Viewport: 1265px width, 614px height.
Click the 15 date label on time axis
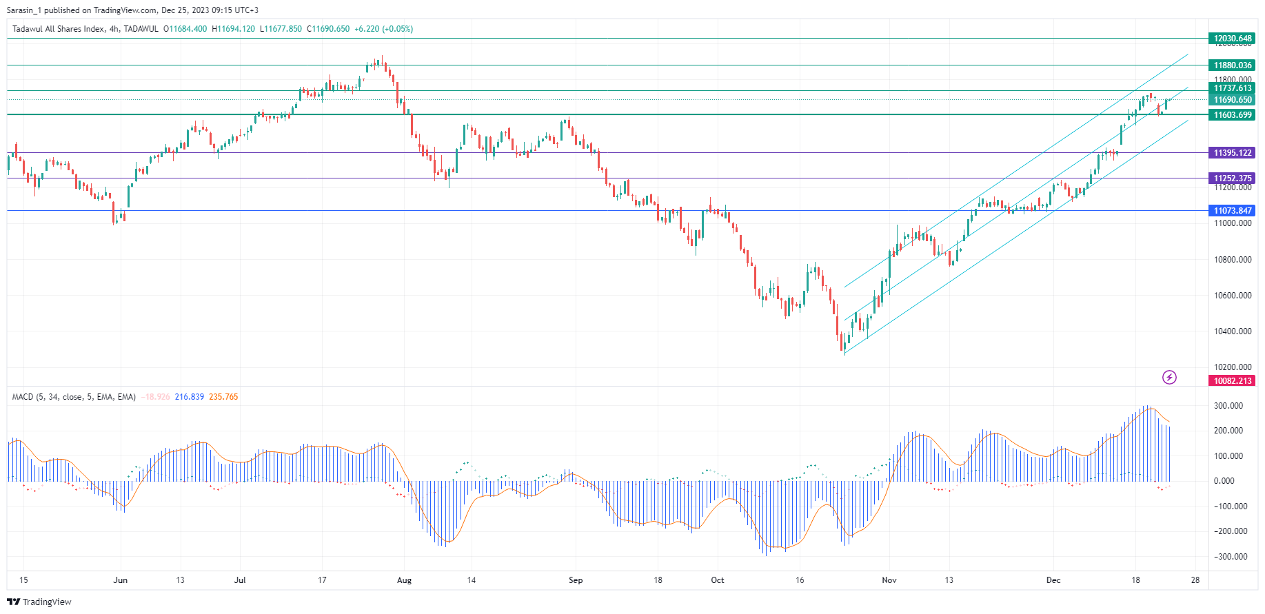click(24, 580)
